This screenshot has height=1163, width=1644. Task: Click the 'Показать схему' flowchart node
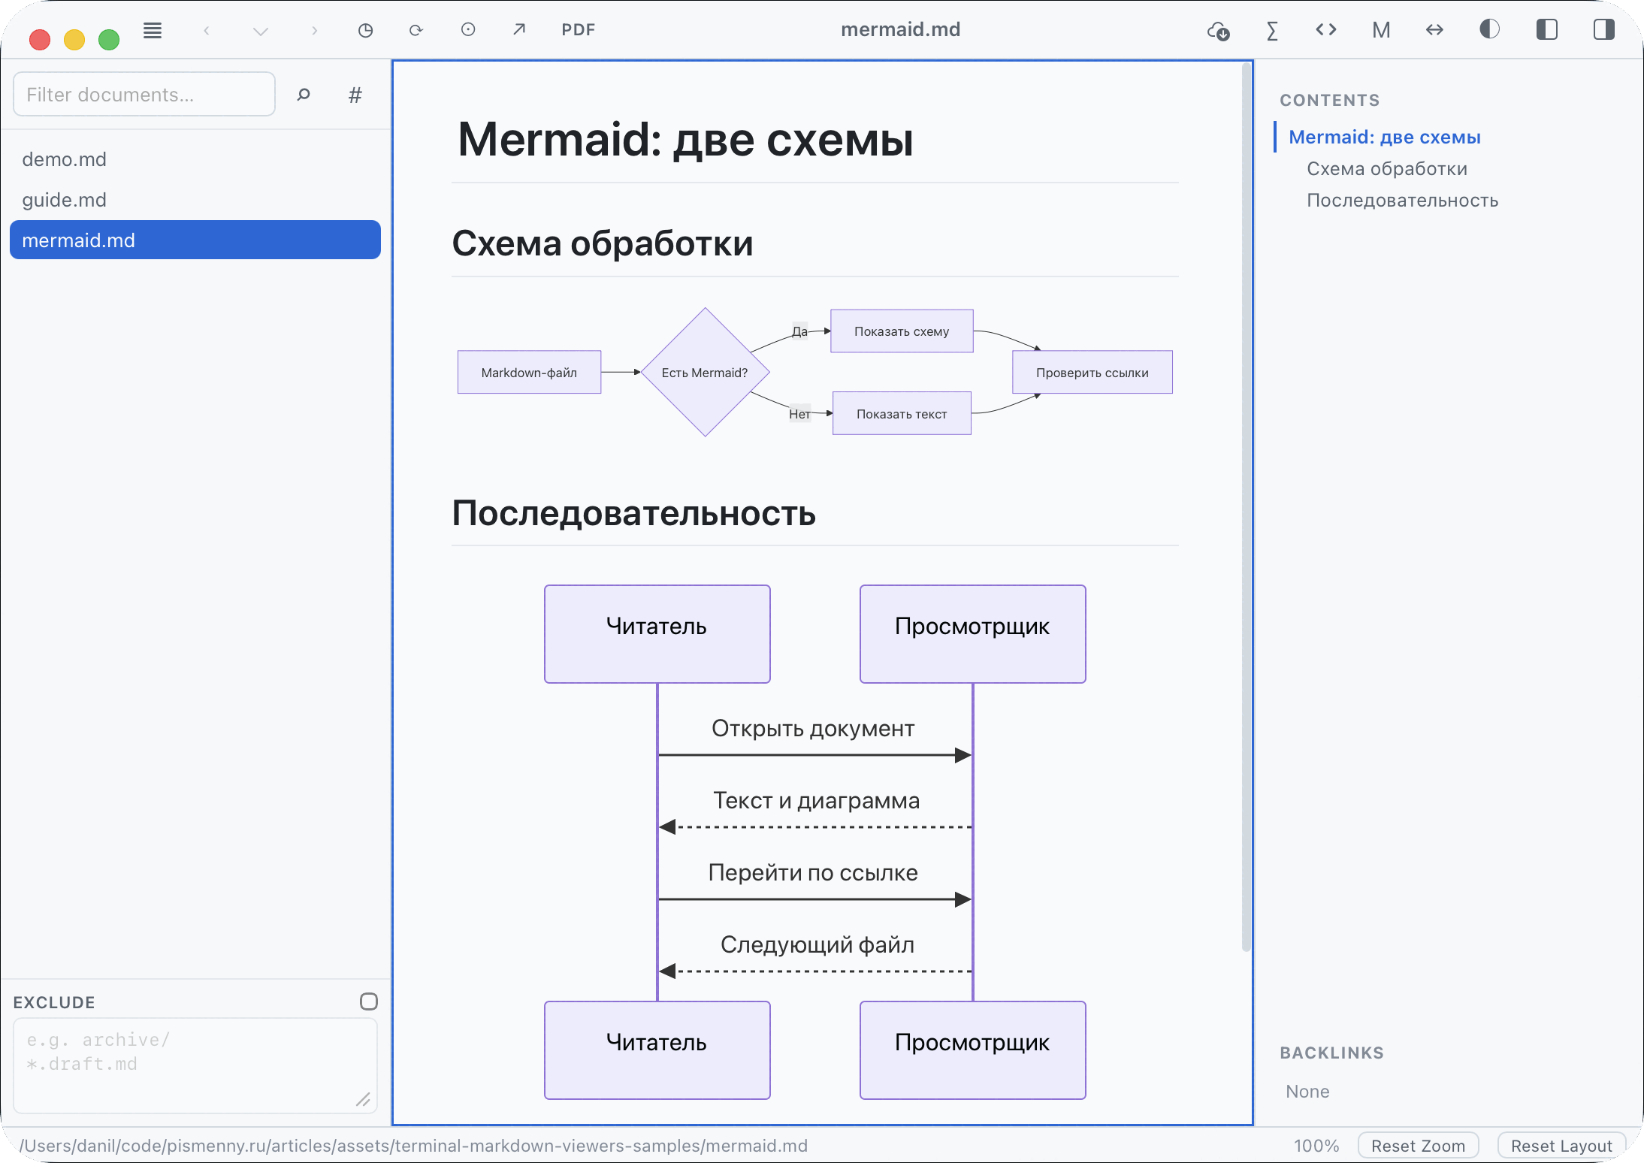(902, 331)
